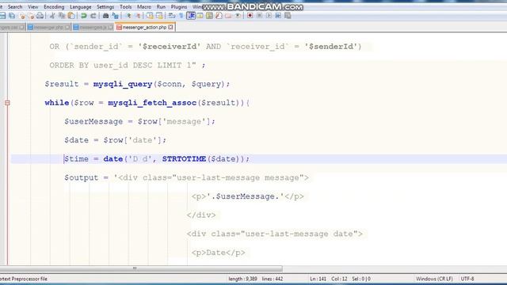Click the Close document toolbar icon
Viewport: 507px width, 285px height.
(x=22, y=16)
